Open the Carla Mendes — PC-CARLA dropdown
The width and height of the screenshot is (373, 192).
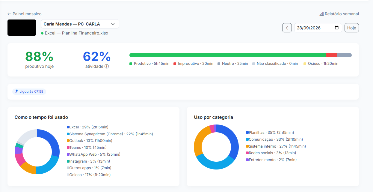[x=80, y=24]
